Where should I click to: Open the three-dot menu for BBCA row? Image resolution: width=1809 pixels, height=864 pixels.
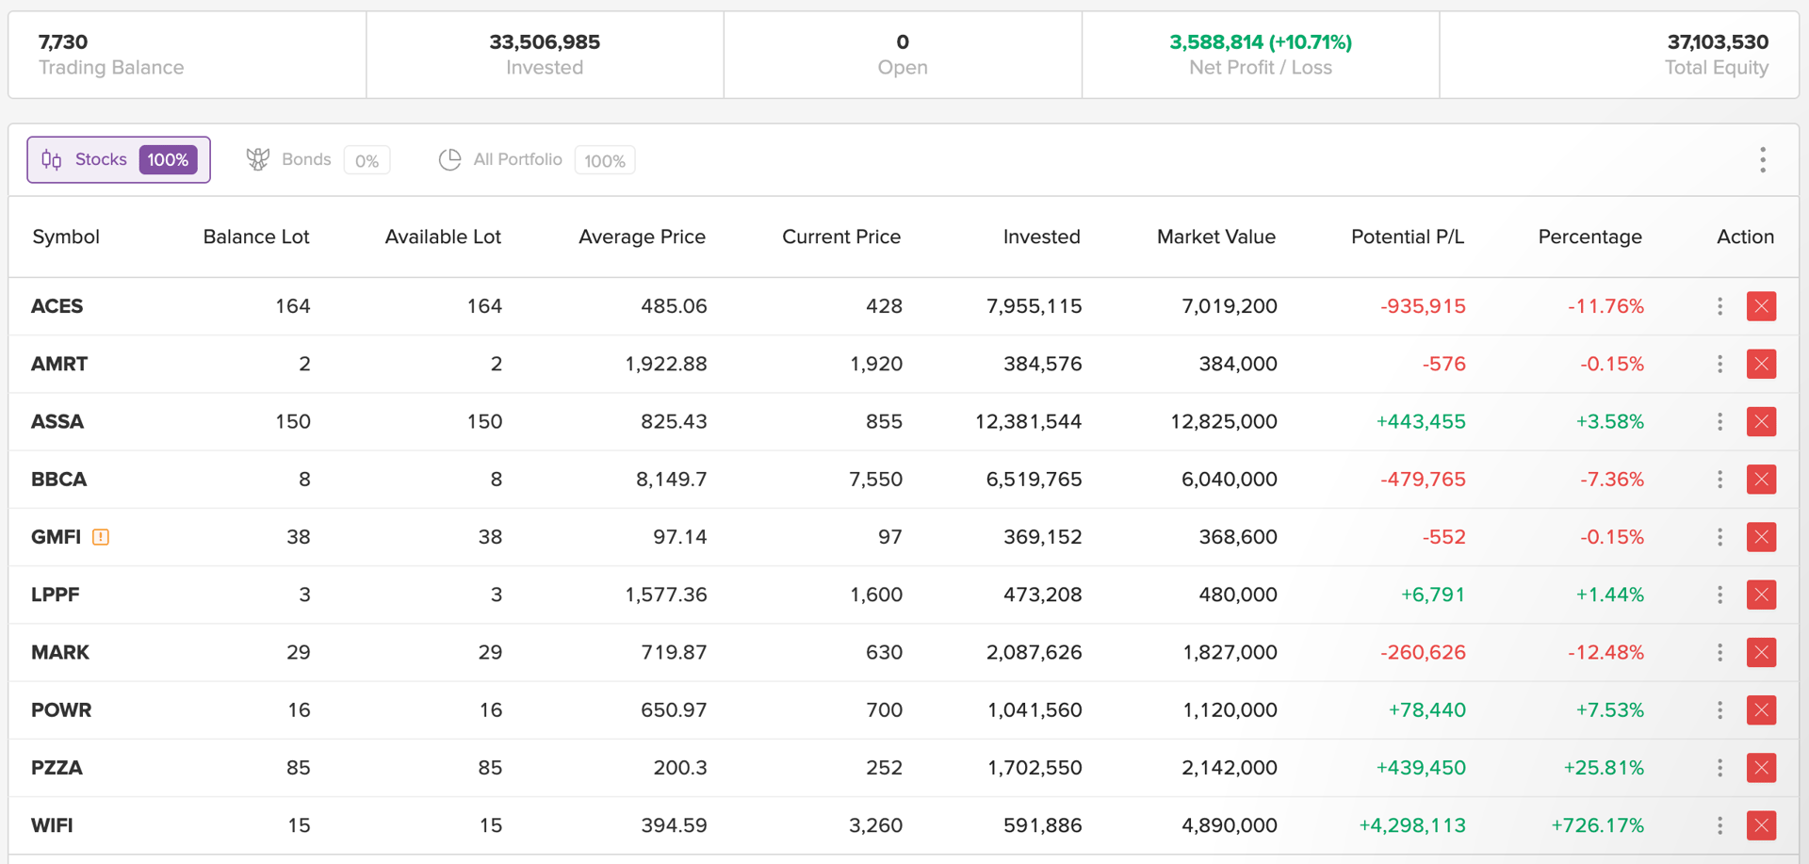coord(1719,480)
